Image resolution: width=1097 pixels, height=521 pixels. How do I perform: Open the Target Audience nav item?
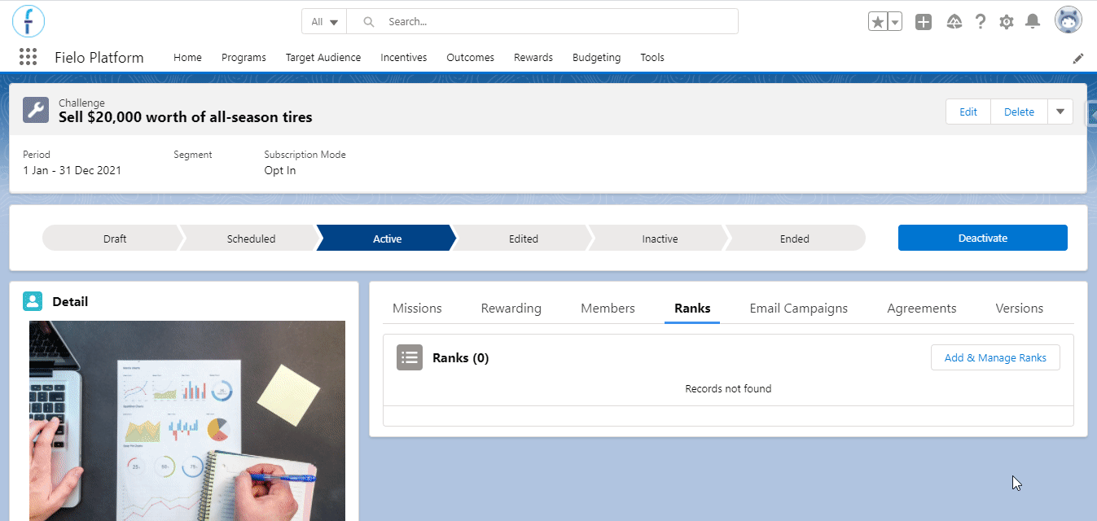click(x=323, y=58)
